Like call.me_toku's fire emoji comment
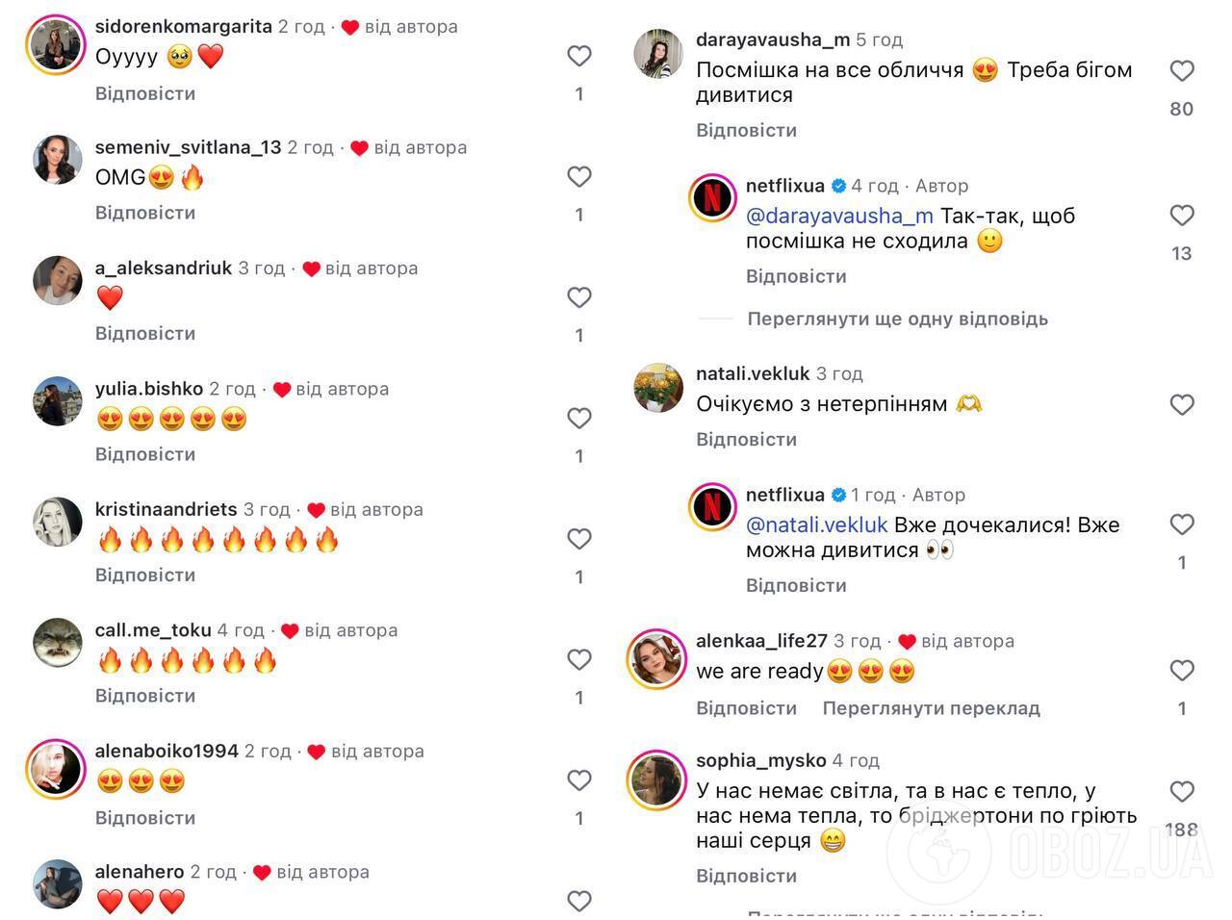Image resolution: width=1232 pixels, height=920 pixels. click(578, 660)
